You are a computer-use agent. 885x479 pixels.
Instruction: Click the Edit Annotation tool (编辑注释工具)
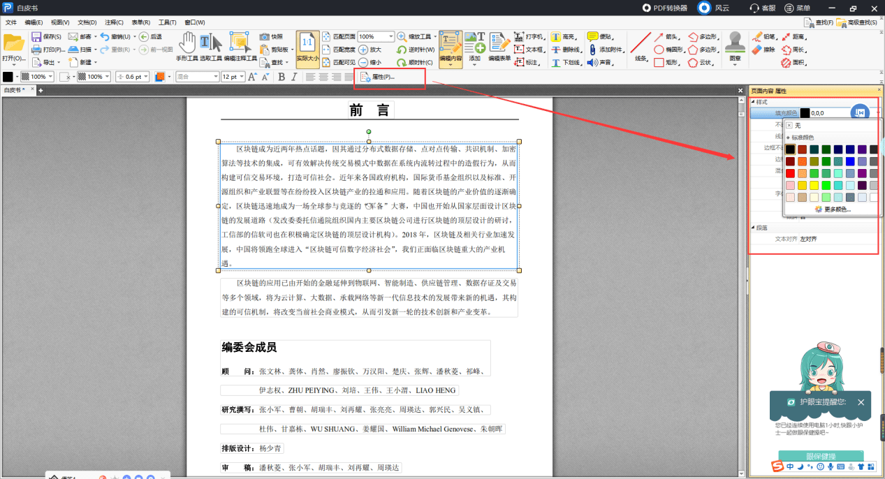tap(240, 46)
